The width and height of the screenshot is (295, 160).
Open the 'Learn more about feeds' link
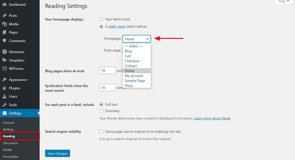click(212, 118)
